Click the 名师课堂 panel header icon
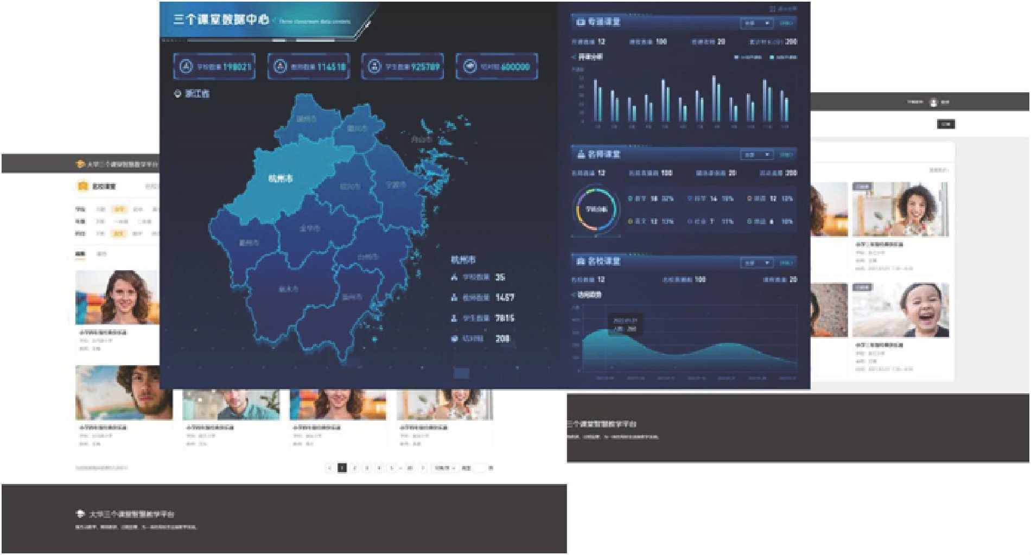 pos(581,155)
